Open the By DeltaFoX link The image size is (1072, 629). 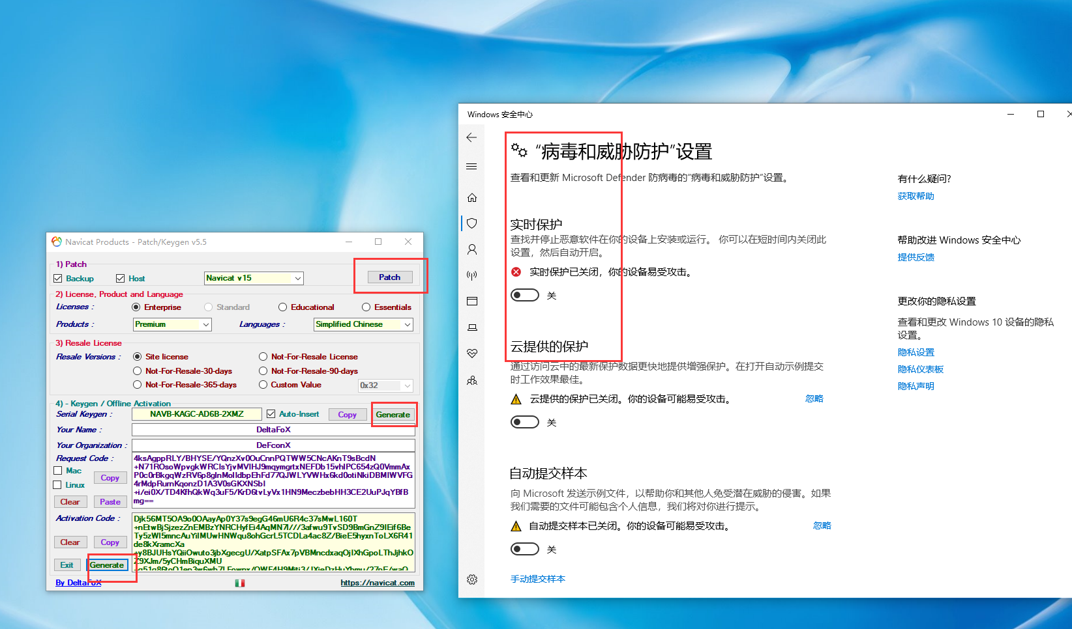(78, 583)
